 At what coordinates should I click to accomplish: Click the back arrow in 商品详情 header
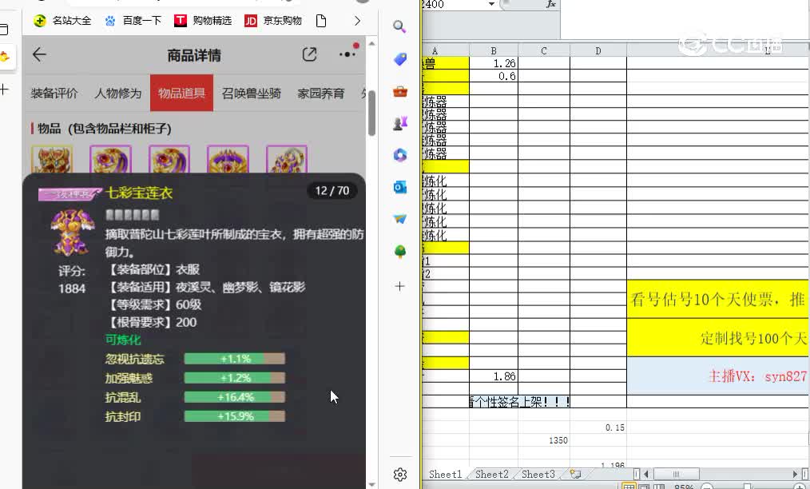pyautogui.click(x=40, y=54)
